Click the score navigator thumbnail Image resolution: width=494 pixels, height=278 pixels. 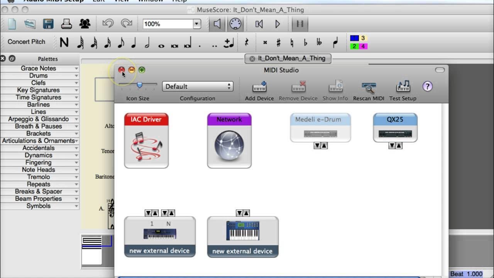(92, 250)
